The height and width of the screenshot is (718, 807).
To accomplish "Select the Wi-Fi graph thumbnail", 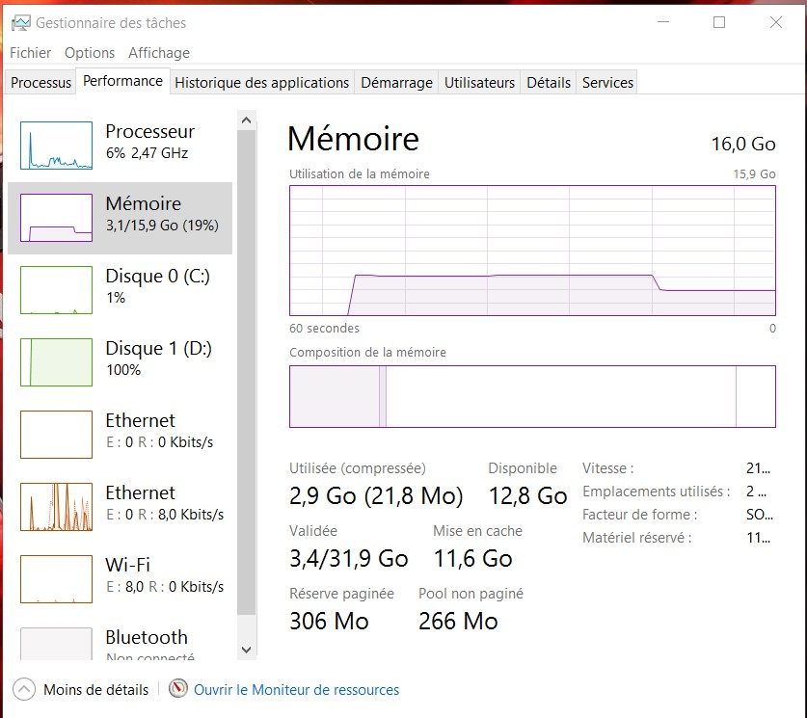I will point(56,579).
